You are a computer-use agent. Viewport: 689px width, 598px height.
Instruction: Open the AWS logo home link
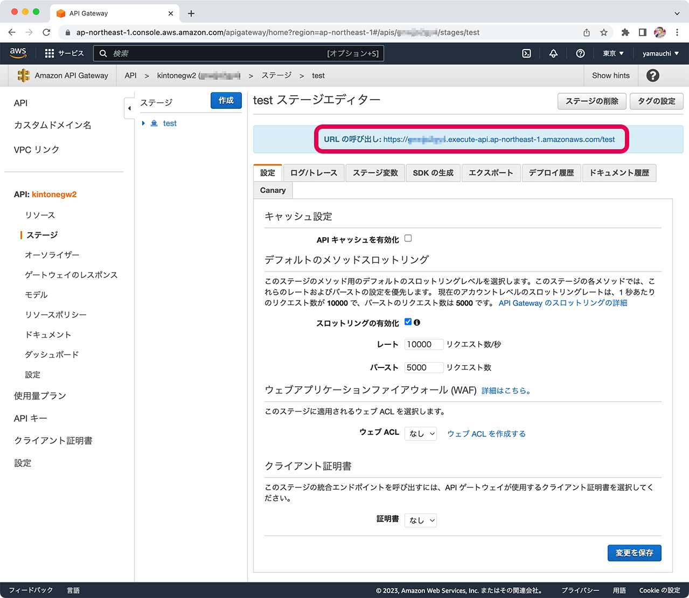click(x=18, y=53)
